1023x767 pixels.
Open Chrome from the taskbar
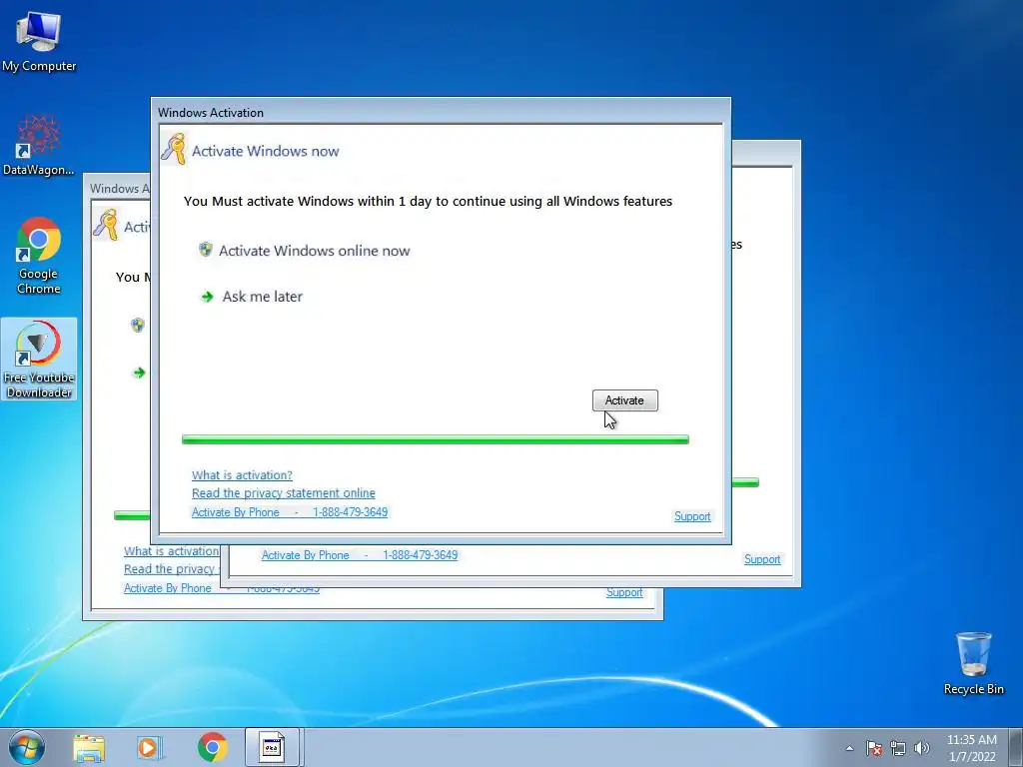pyautogui.click(x=212, y=747)
